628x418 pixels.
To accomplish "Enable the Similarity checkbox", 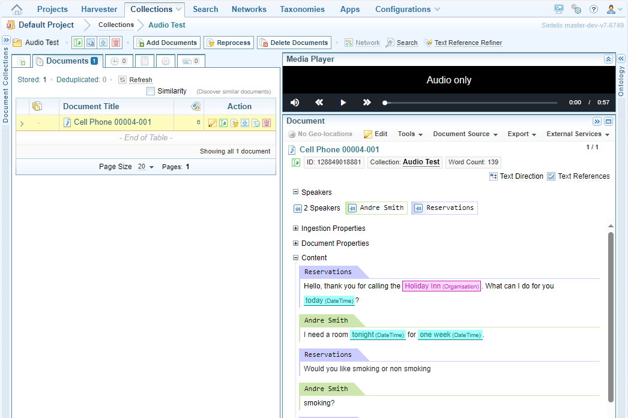I will 151,91.
